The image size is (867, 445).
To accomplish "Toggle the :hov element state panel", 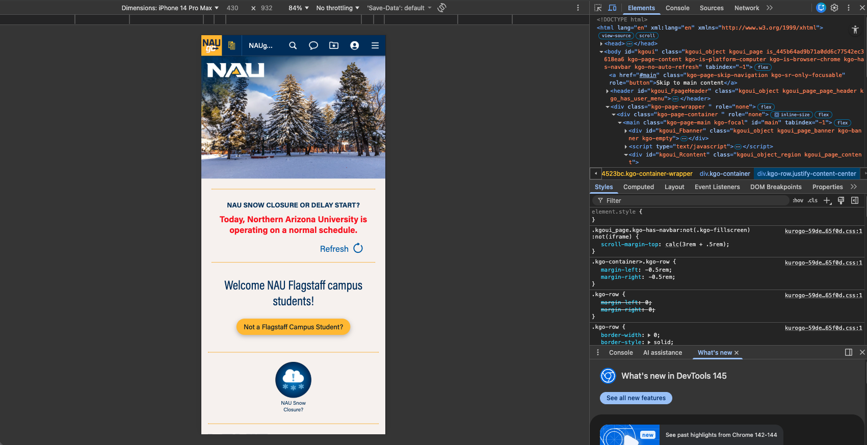I will pos(798,200).
